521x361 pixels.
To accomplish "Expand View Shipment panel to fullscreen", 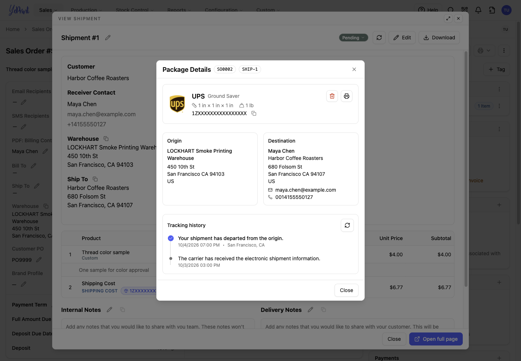I will click(x=448, y=18).
